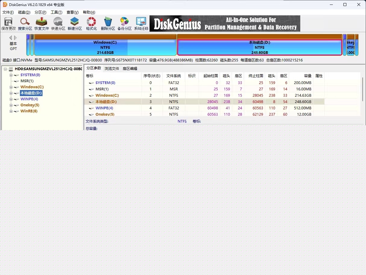Click the 214.63GB capacity cell

[303, 95]
